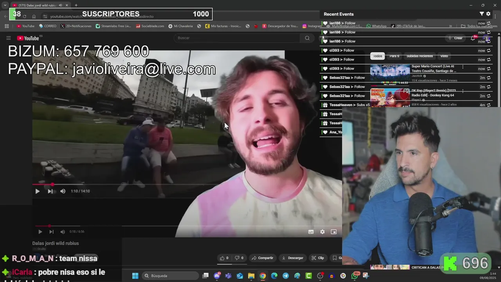Click the taskbar Búsqueda search box
The height and width of the screenshot is (282, 501).
click(x=170, y=276)
